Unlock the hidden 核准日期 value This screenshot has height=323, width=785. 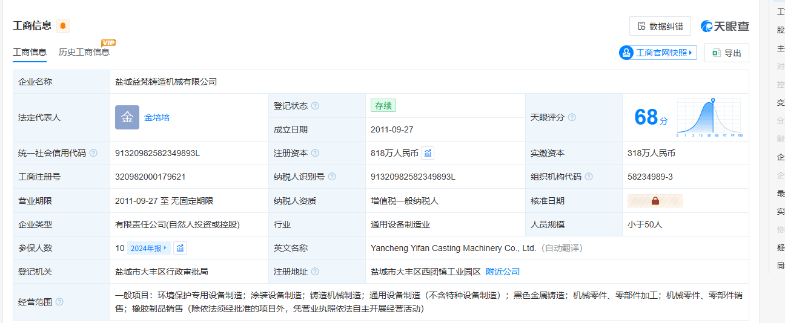coord(655,201)
